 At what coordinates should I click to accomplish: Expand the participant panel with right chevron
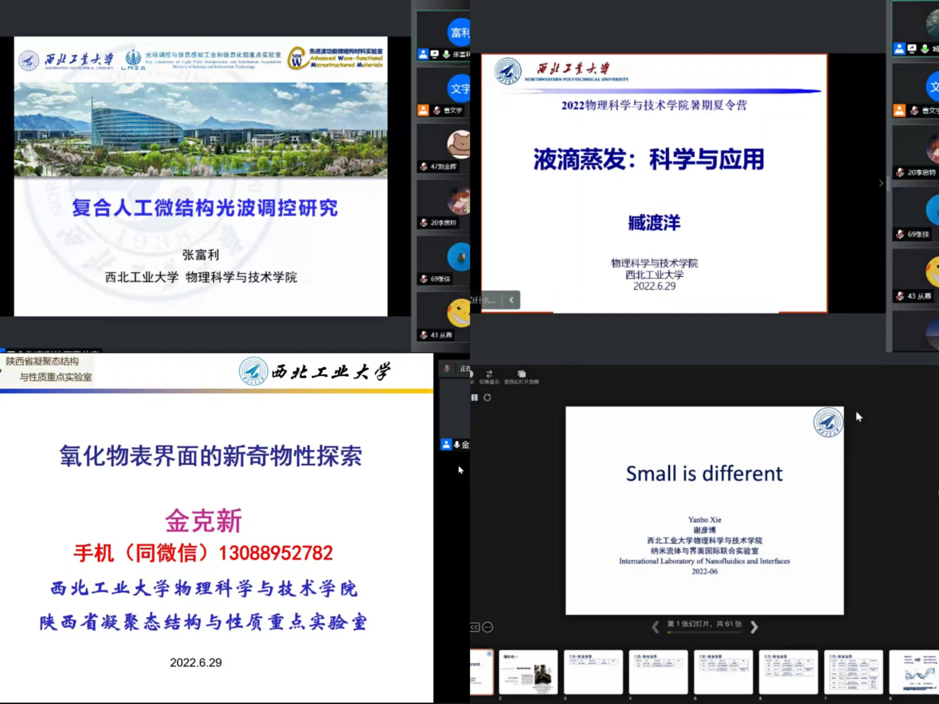(881, 183)
